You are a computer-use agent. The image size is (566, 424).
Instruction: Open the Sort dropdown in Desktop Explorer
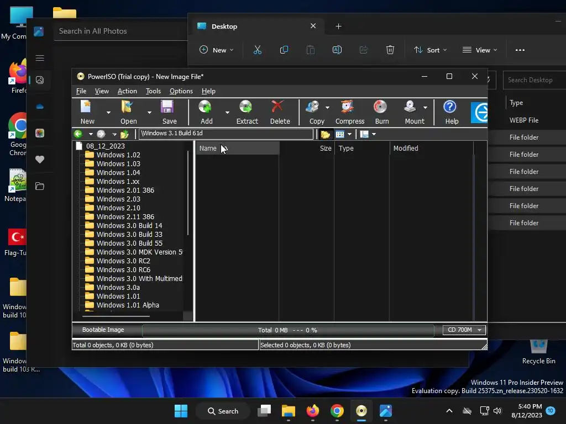click(430, 50)
